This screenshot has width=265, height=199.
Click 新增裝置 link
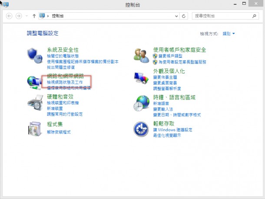click(x=55, y=108)
